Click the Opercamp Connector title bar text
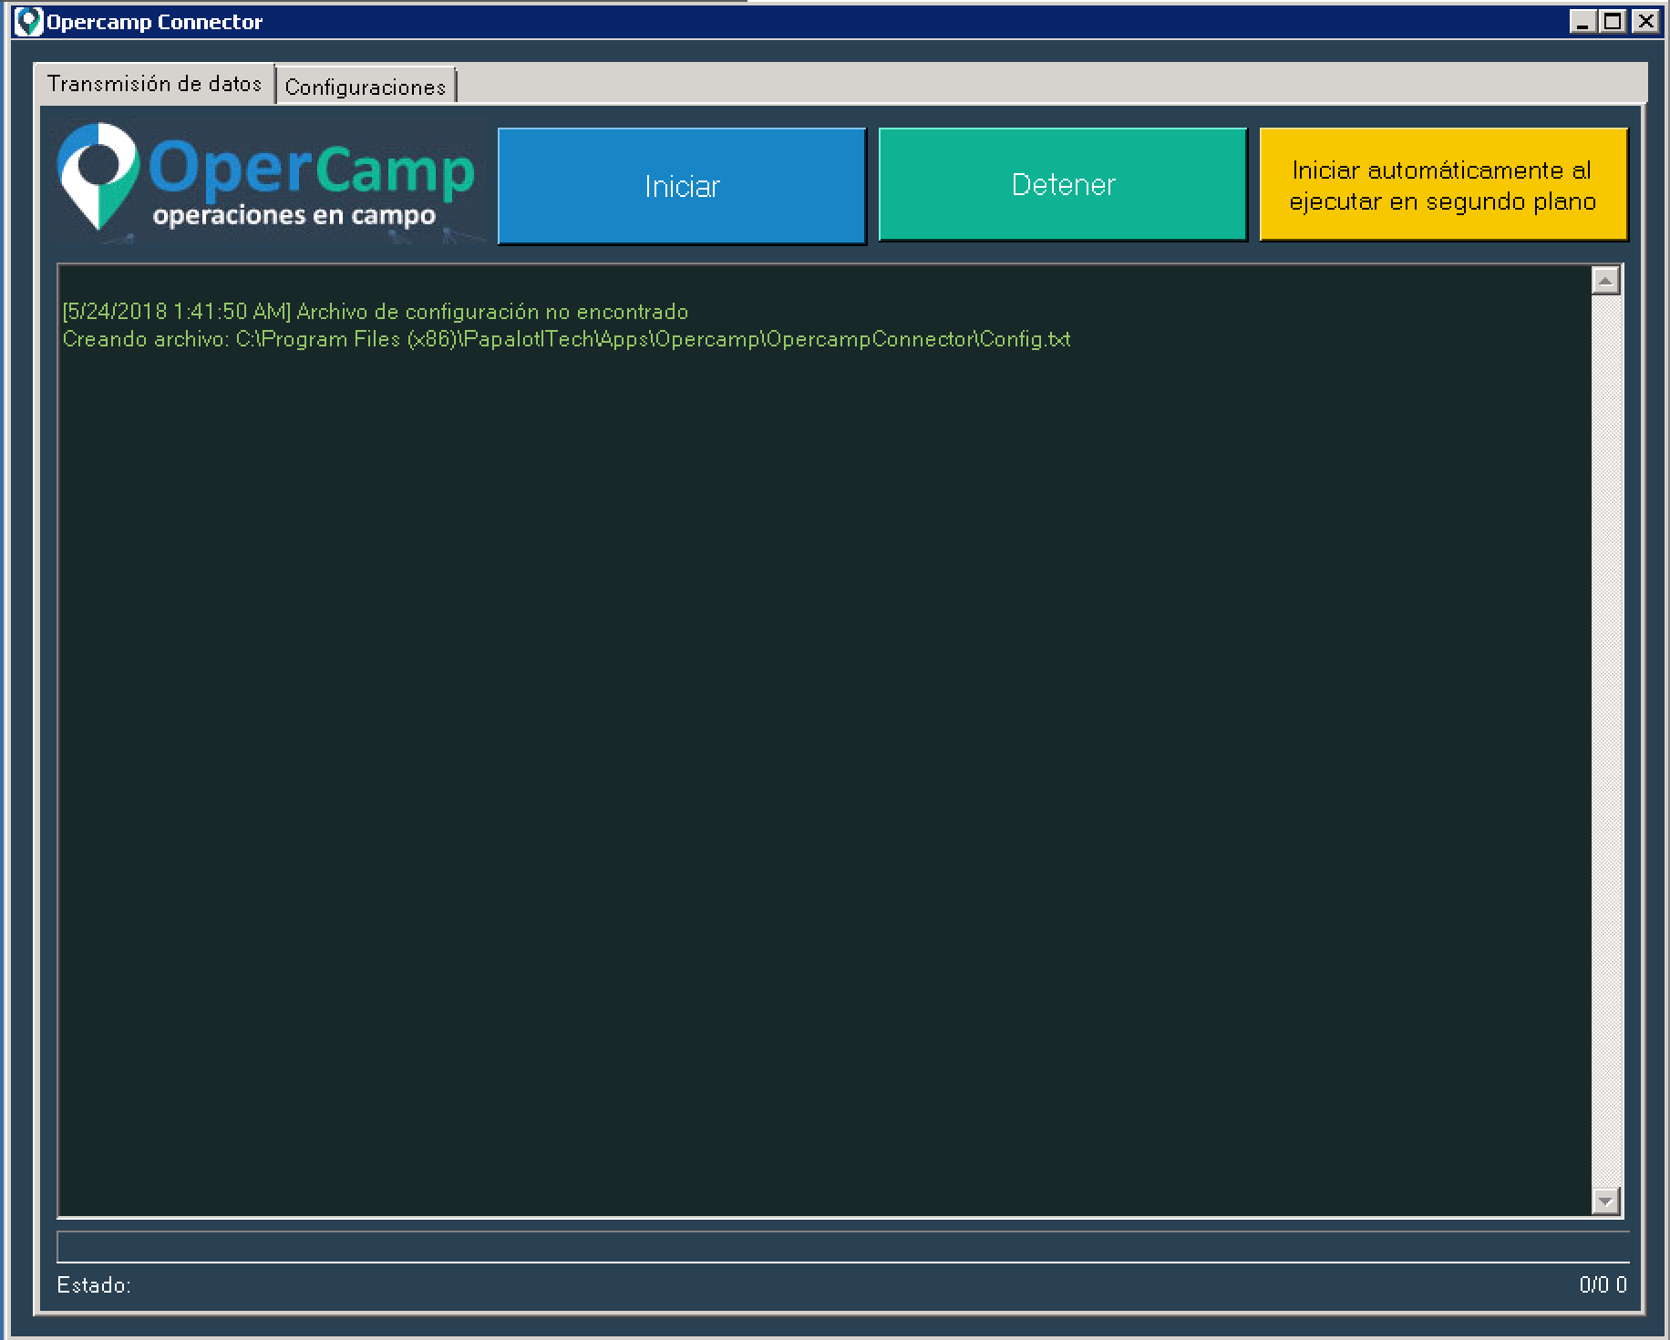Image resolution: width=1670 pixels, height=1340 pixels. coord(155,22)
